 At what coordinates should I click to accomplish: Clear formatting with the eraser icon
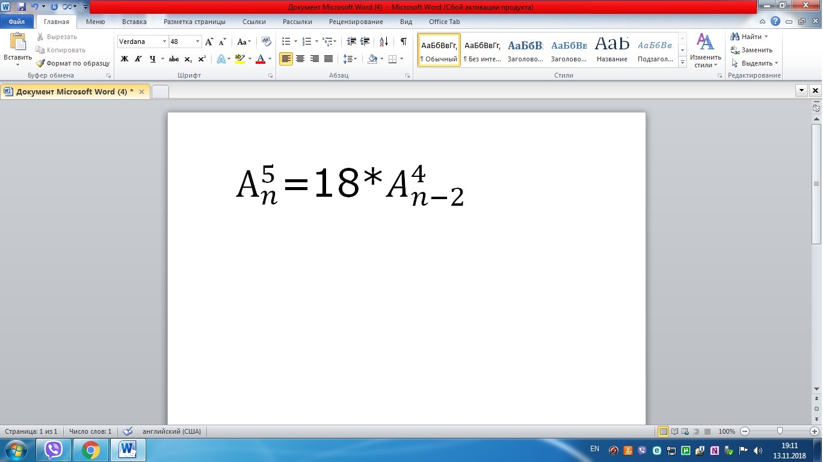tap(267, 42)
